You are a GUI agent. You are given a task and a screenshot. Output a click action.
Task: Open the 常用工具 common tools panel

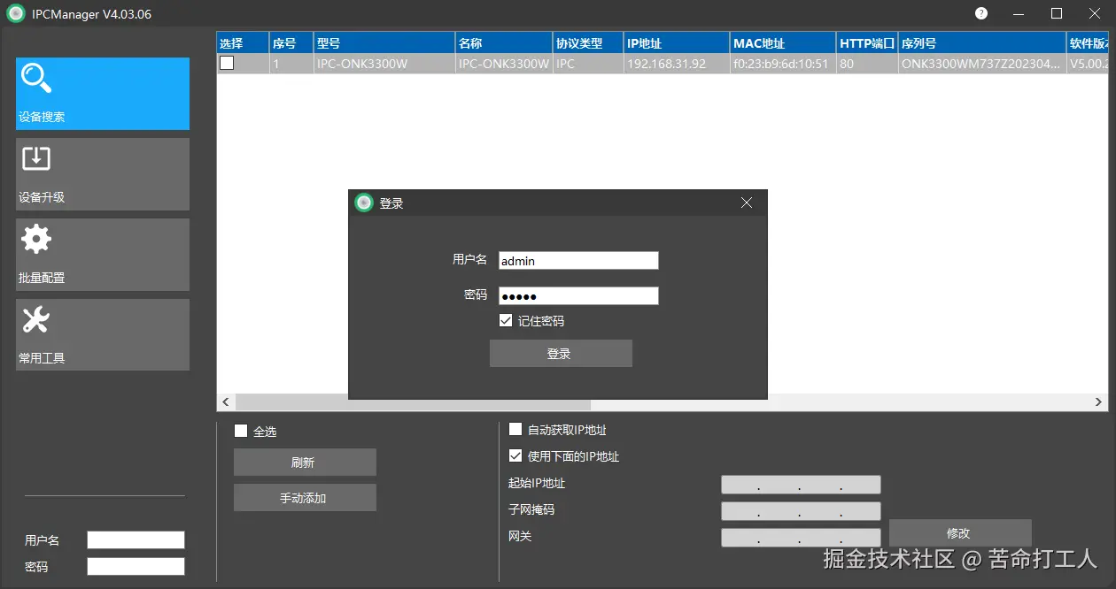click(x=103, y=334)
